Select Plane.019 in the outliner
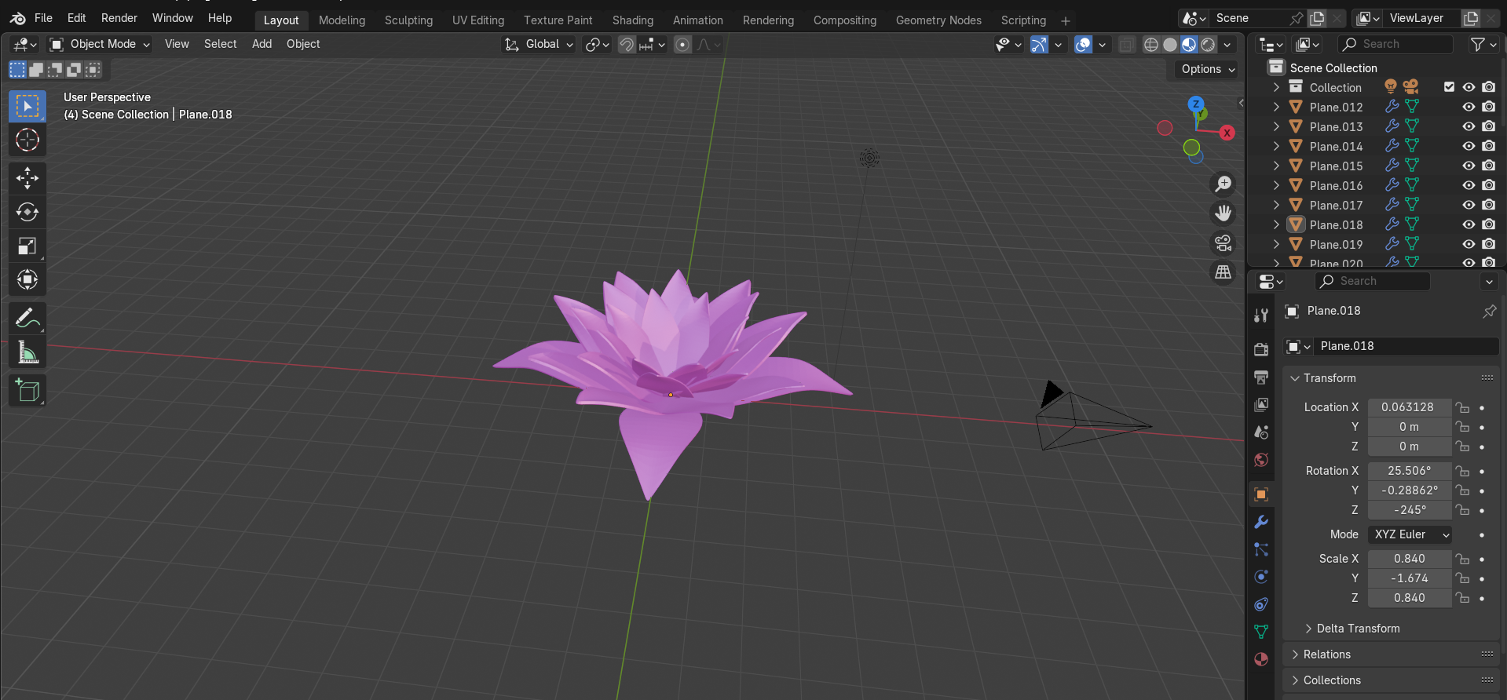 (x=1336, y=244)
